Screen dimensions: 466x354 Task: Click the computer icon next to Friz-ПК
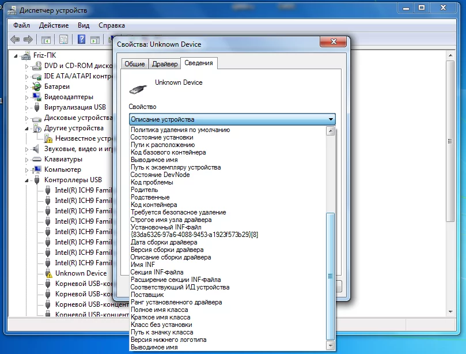(26, 55)
